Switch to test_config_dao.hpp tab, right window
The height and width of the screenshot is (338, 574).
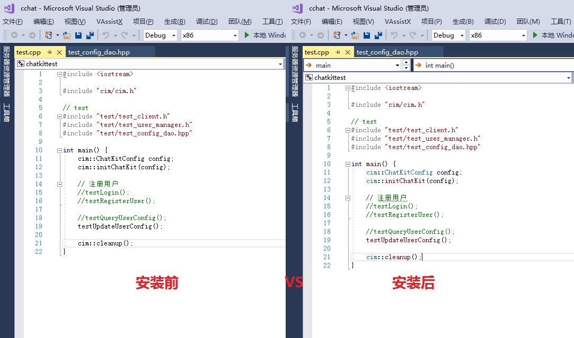coord(387,52)
